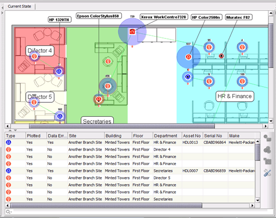The image size is (276, 218).
Task: Open the wrench and screwdriver tools icon
Action: (267, 173)
